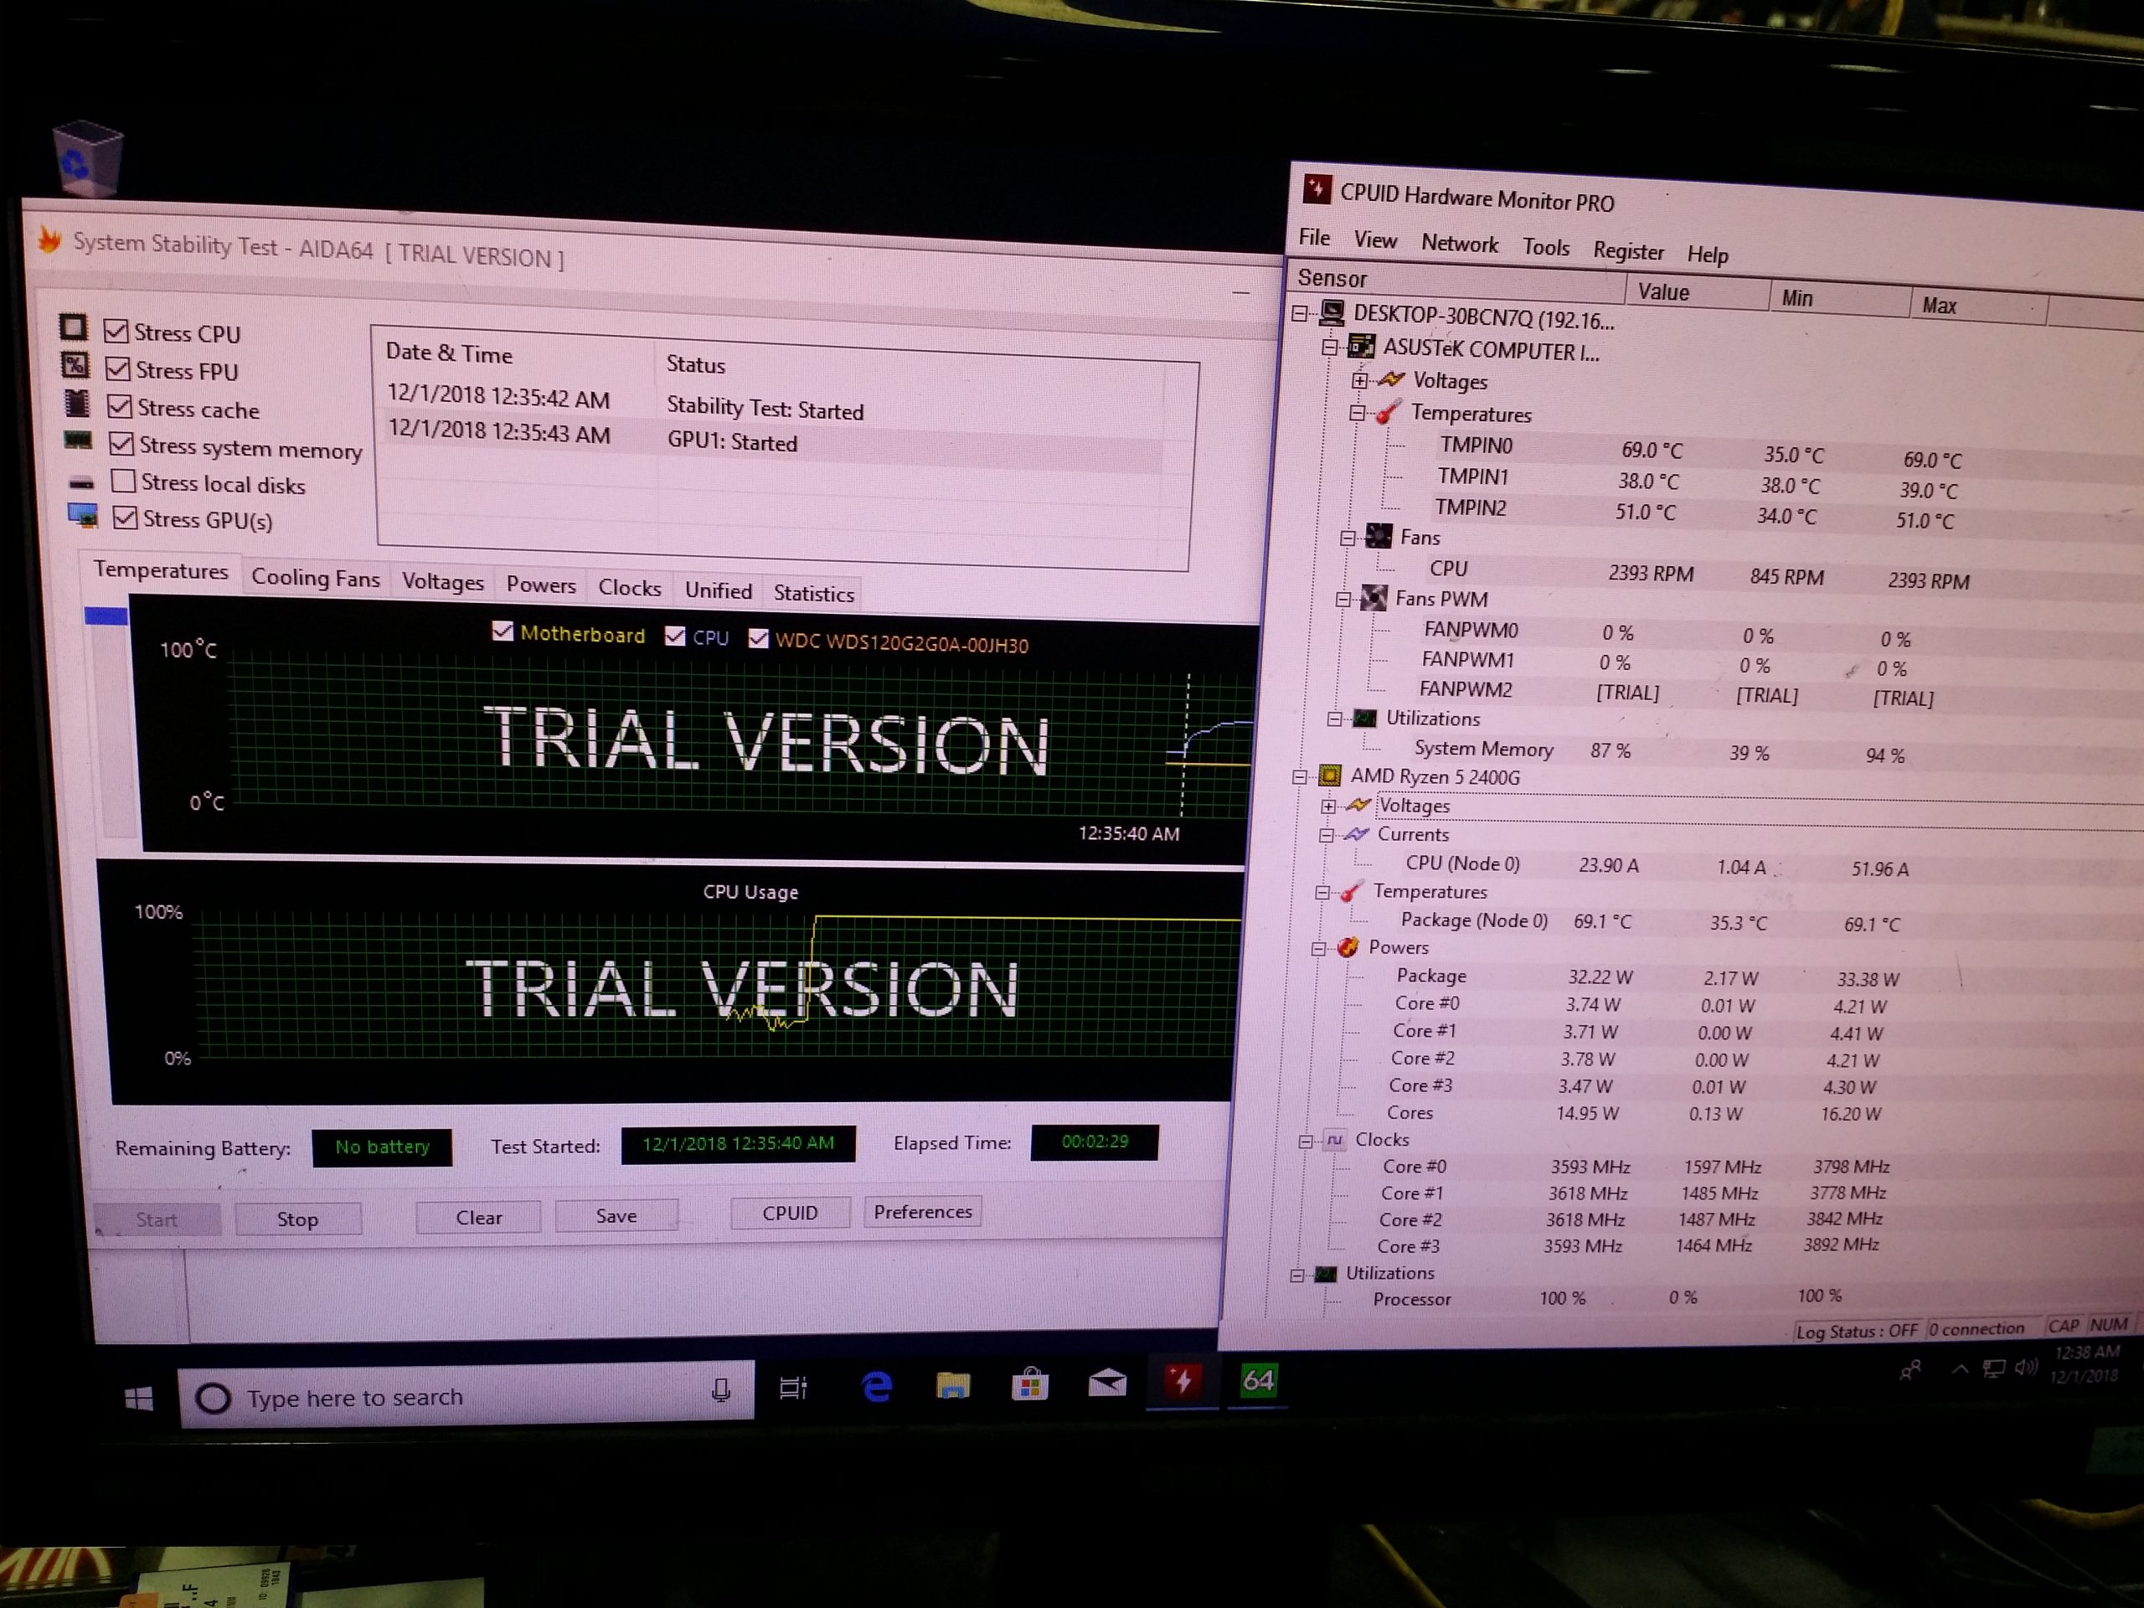This screenshot has height=1608, width=2144.
Task: Click the chip icon beside Stress cache
Action: pos(76,402)
